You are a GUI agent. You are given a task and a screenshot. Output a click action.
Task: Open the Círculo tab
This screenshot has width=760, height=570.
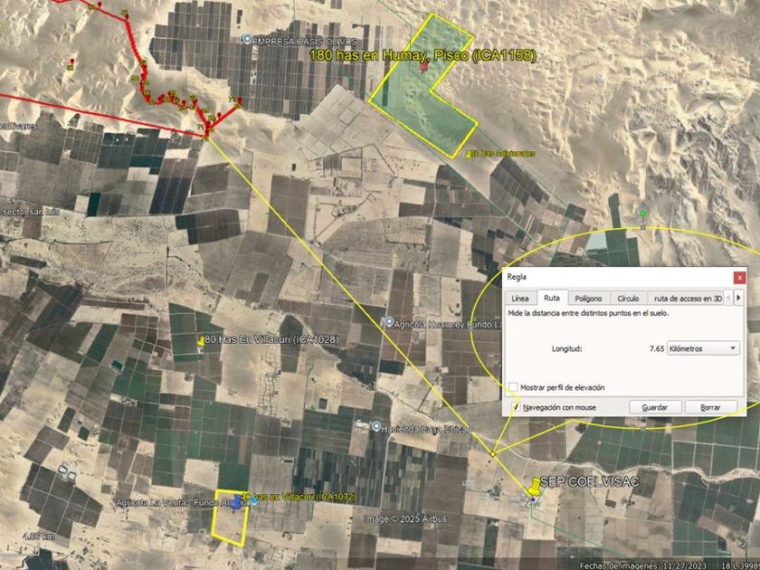point(628,298)
